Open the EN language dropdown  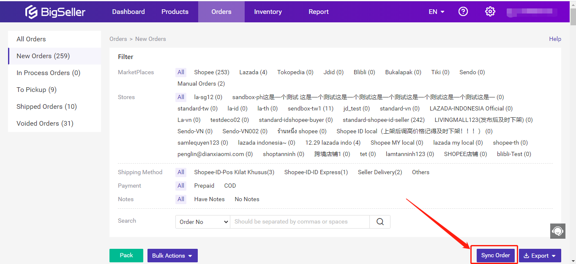click(437, 12)
